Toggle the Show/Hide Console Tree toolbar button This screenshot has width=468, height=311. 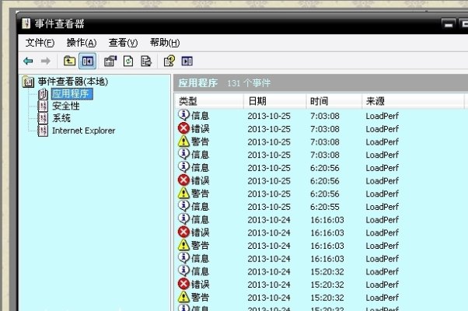87,61
